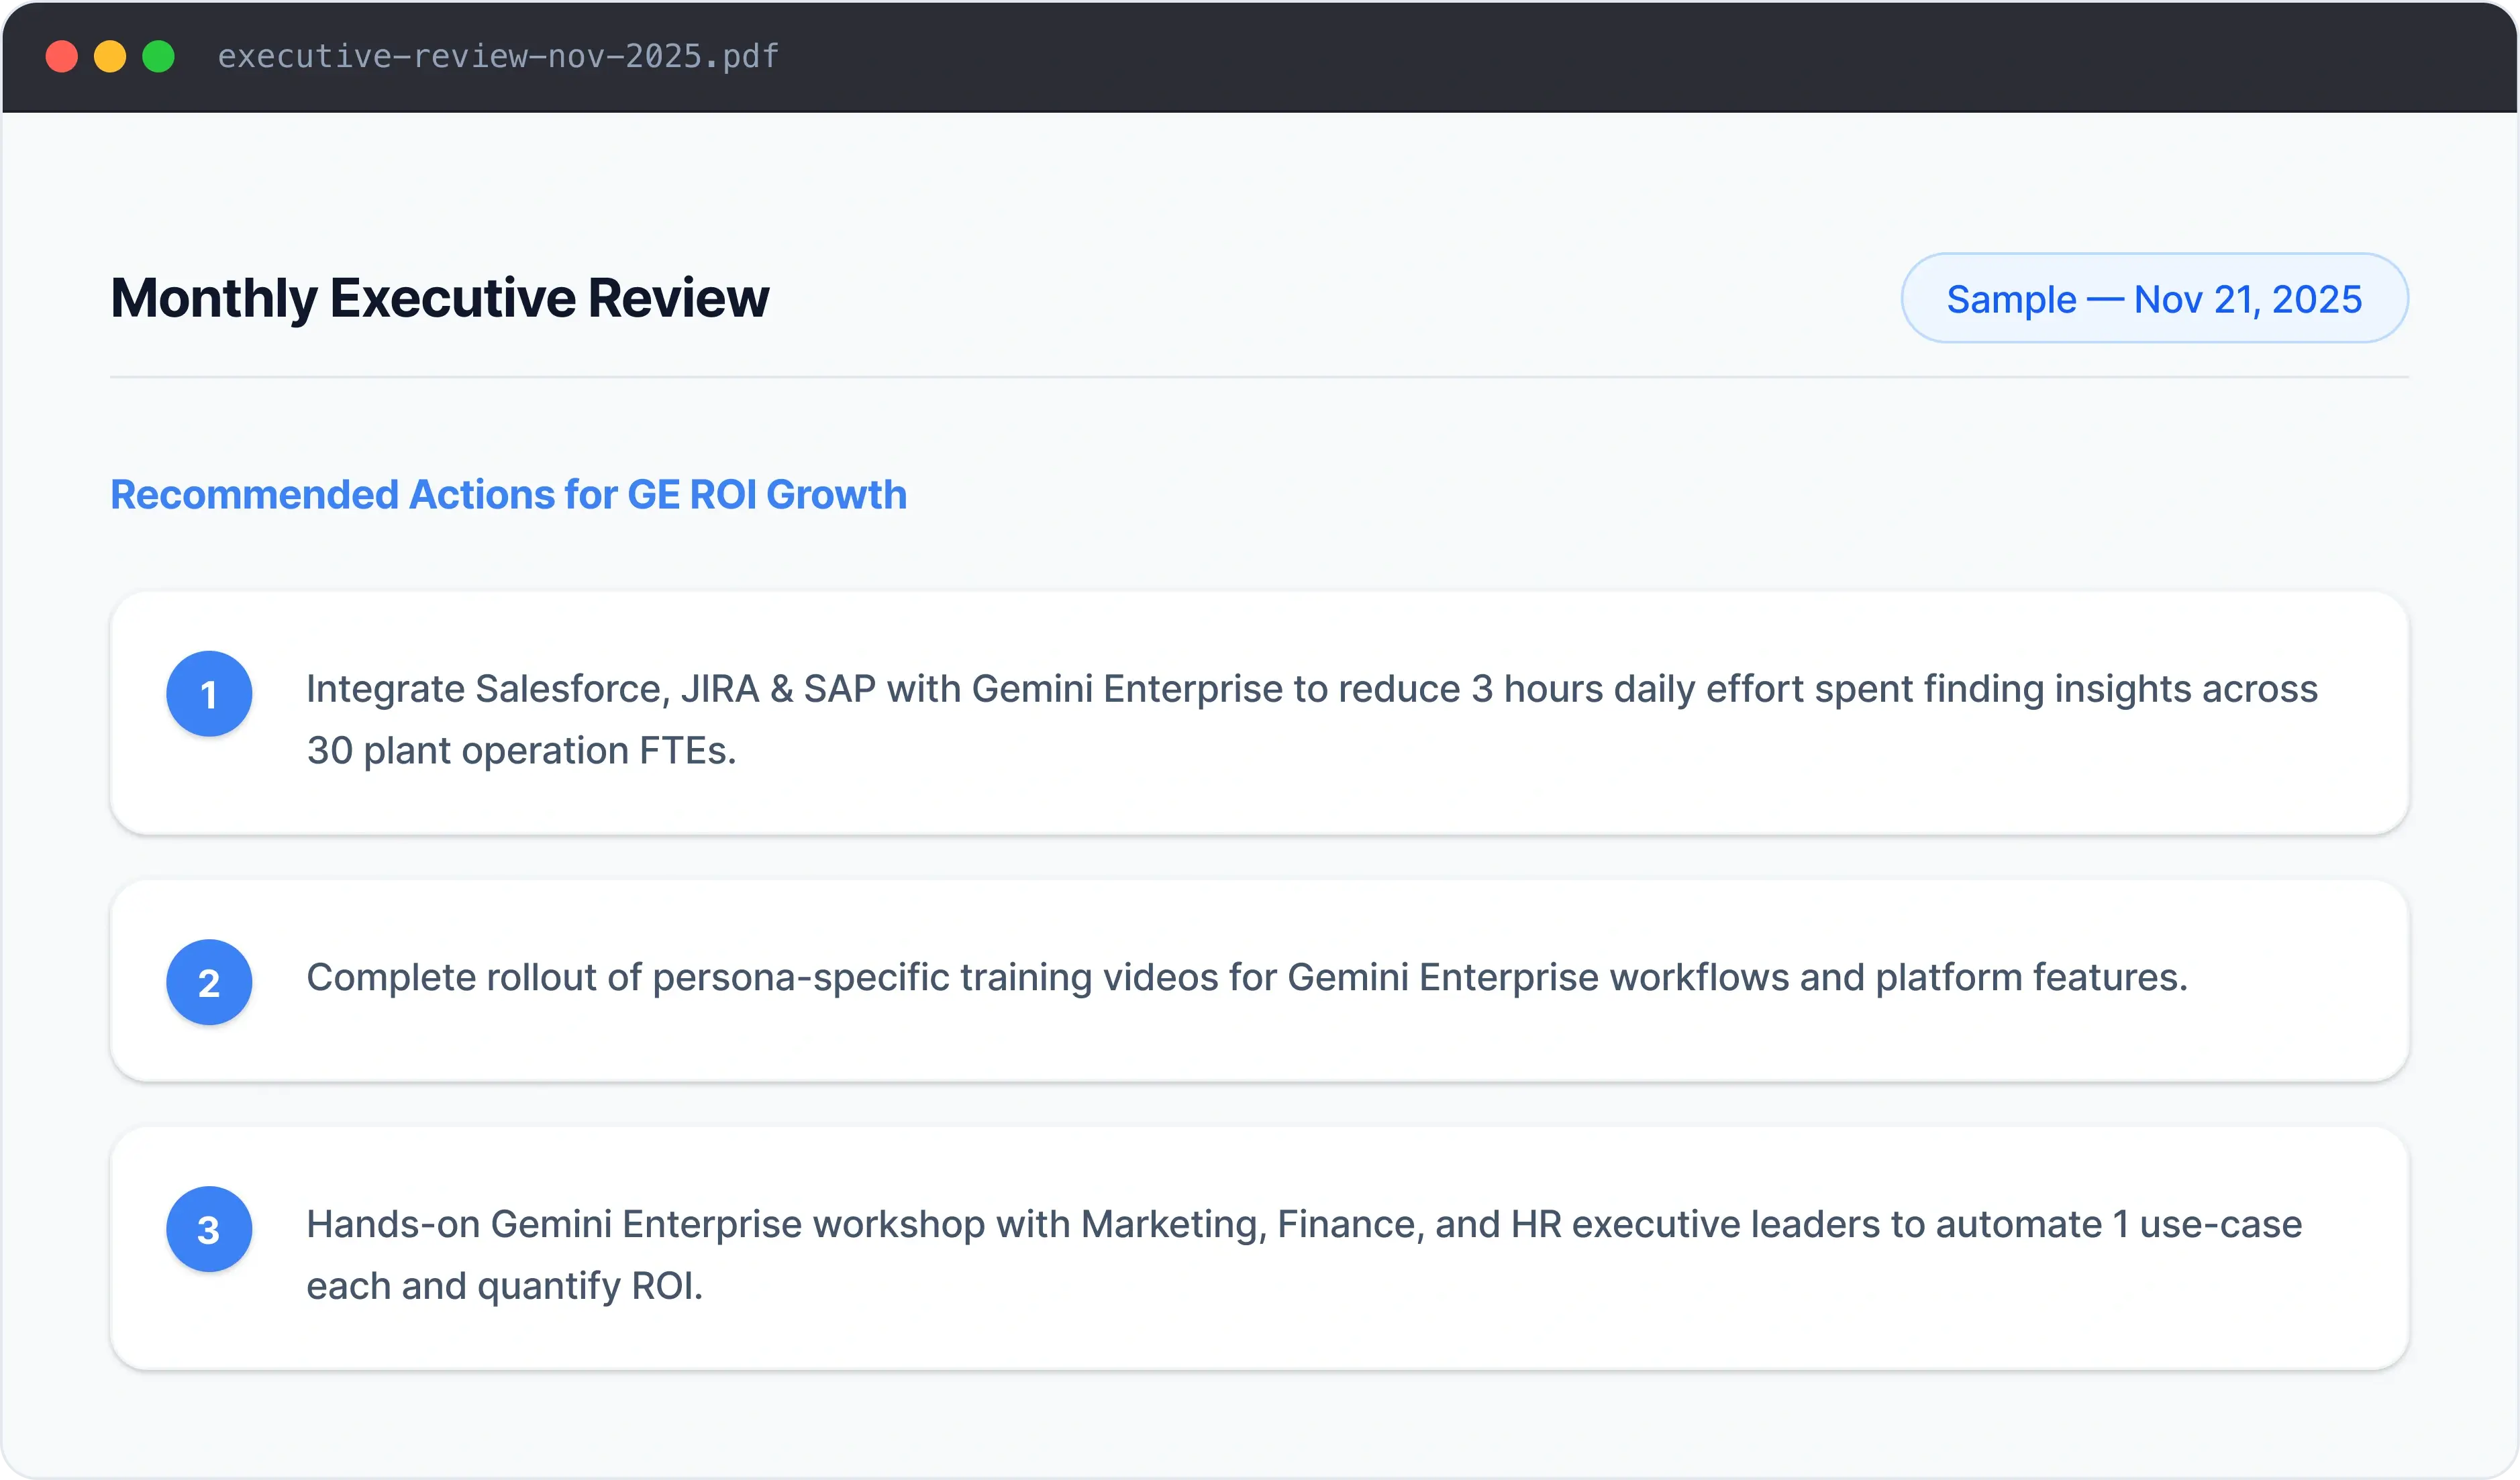Image resolution: width=2520 pixels, height=1480 pixels.
Task: Click the red close traffic light
Action: pos(62,57)
